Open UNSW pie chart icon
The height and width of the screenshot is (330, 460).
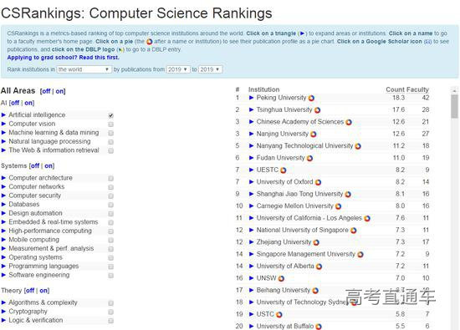(x=281, y=279)
